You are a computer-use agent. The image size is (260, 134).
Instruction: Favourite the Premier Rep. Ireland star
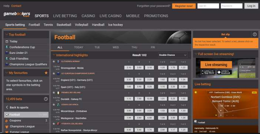[x=54, y=92]
